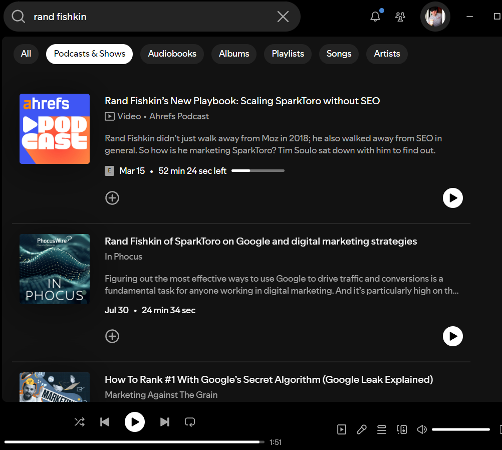Image resolution: width=502 pixels, height=450 pixels.
Task: Switch to the Playlists filter
Action: [288, 54]
